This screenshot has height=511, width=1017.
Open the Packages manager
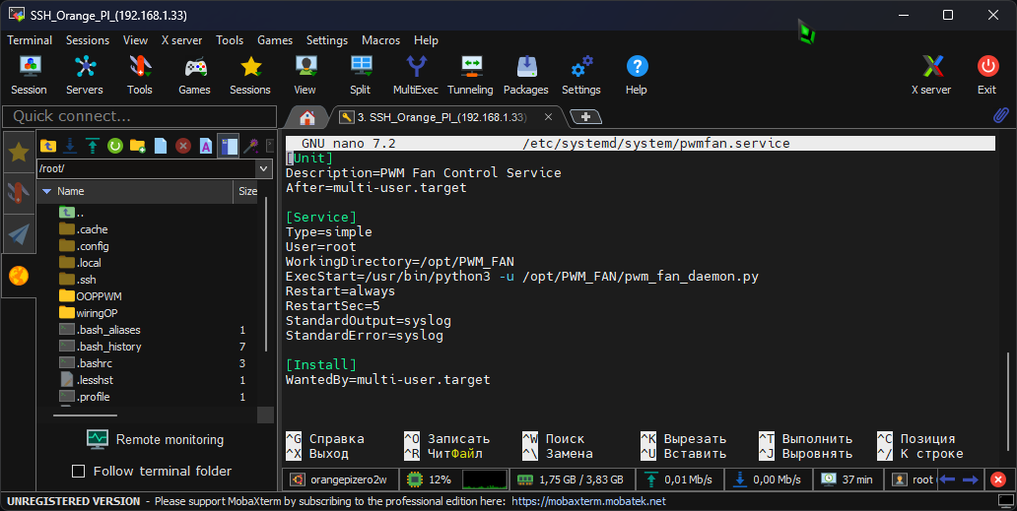pos(526,75)
